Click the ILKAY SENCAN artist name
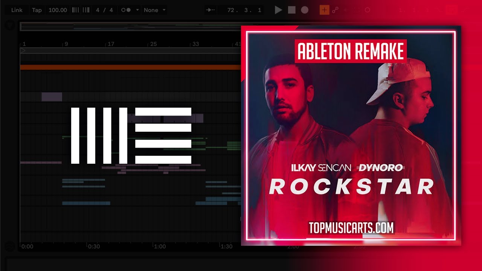The height and width of the screenshot is (271, 482). pos(321,167)
